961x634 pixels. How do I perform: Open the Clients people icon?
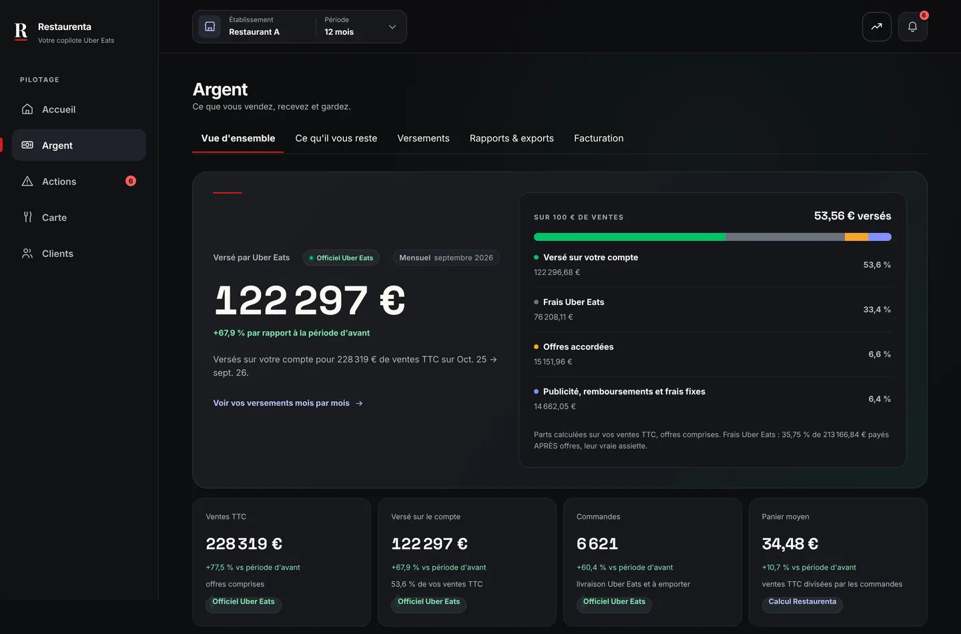click(27, 253)
